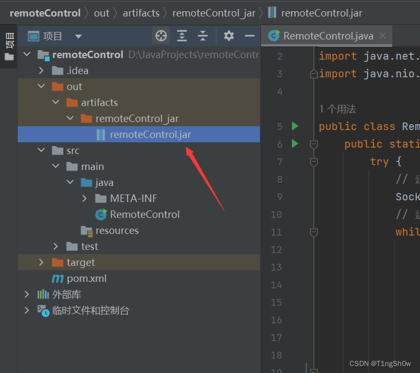Screen dimensions: 420x373
Task: Click the jar icon in breadcrumb bar
Action: pos(272,13)
